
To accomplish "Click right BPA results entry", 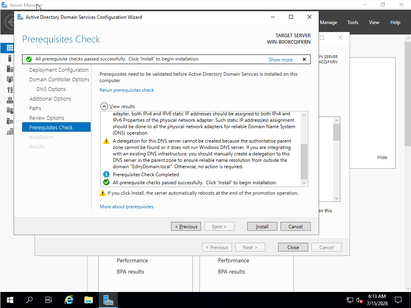I will [232, 272].
